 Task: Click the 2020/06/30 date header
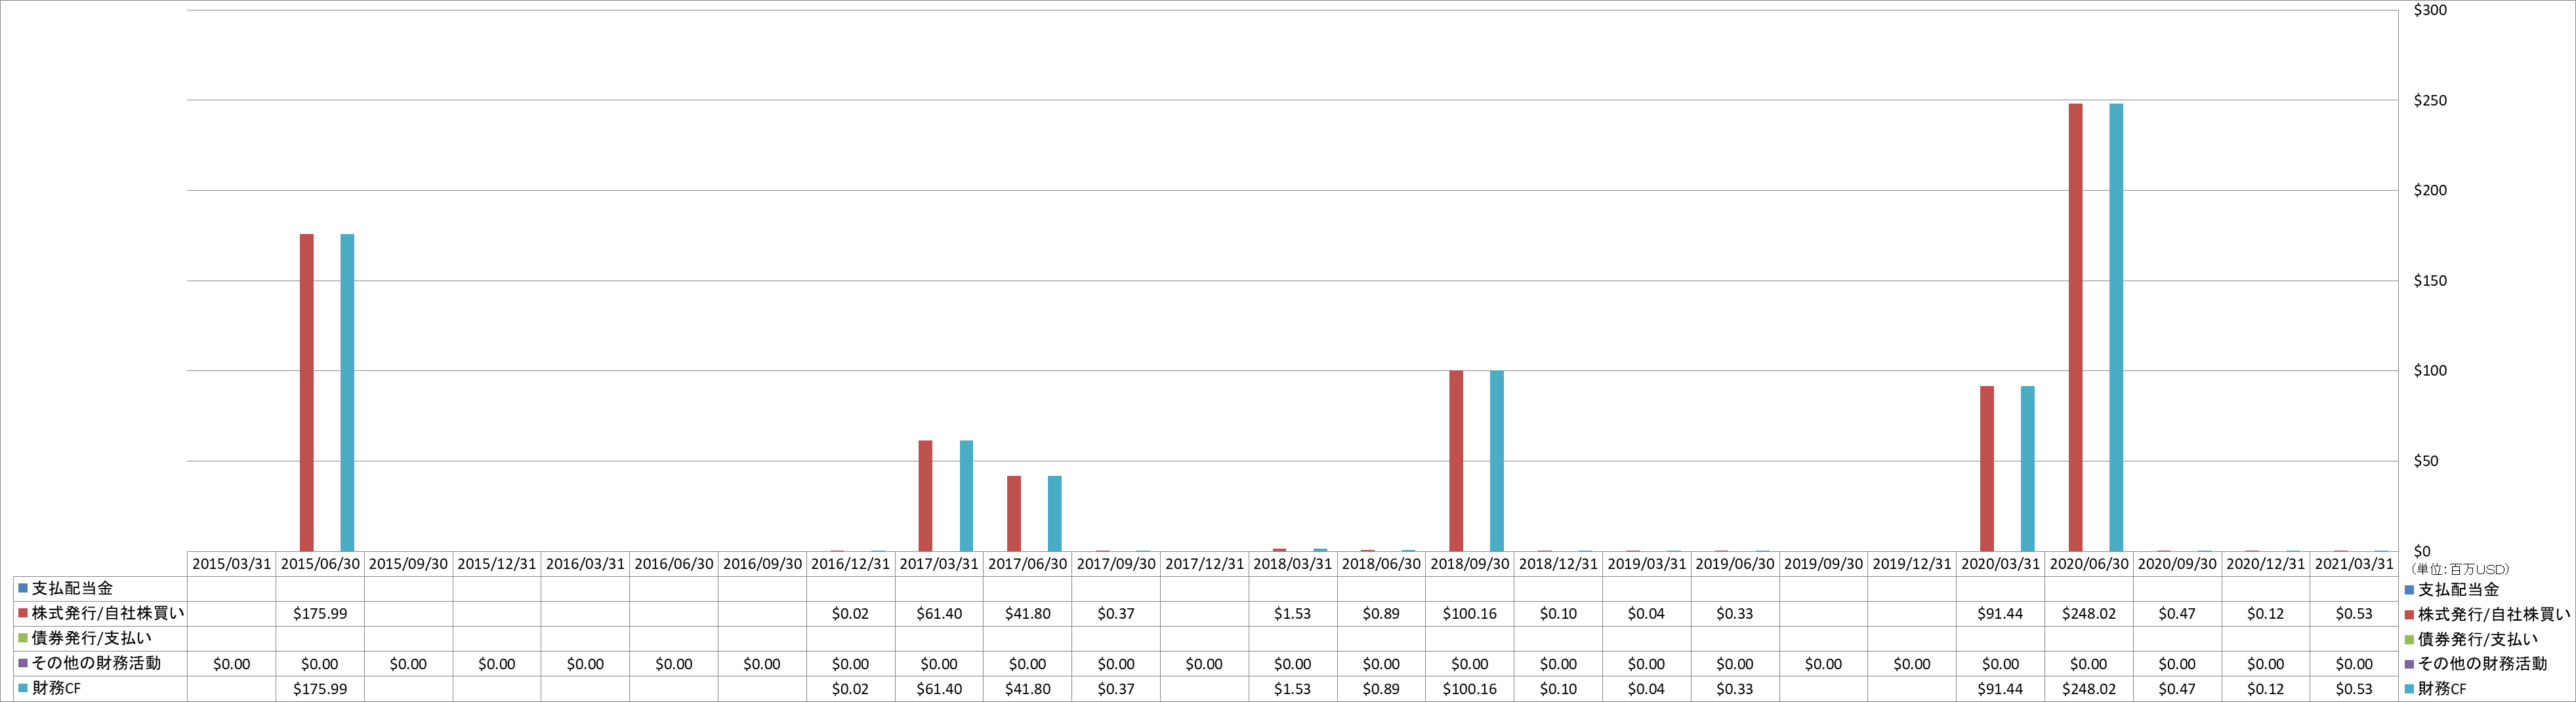(2089, 563)
